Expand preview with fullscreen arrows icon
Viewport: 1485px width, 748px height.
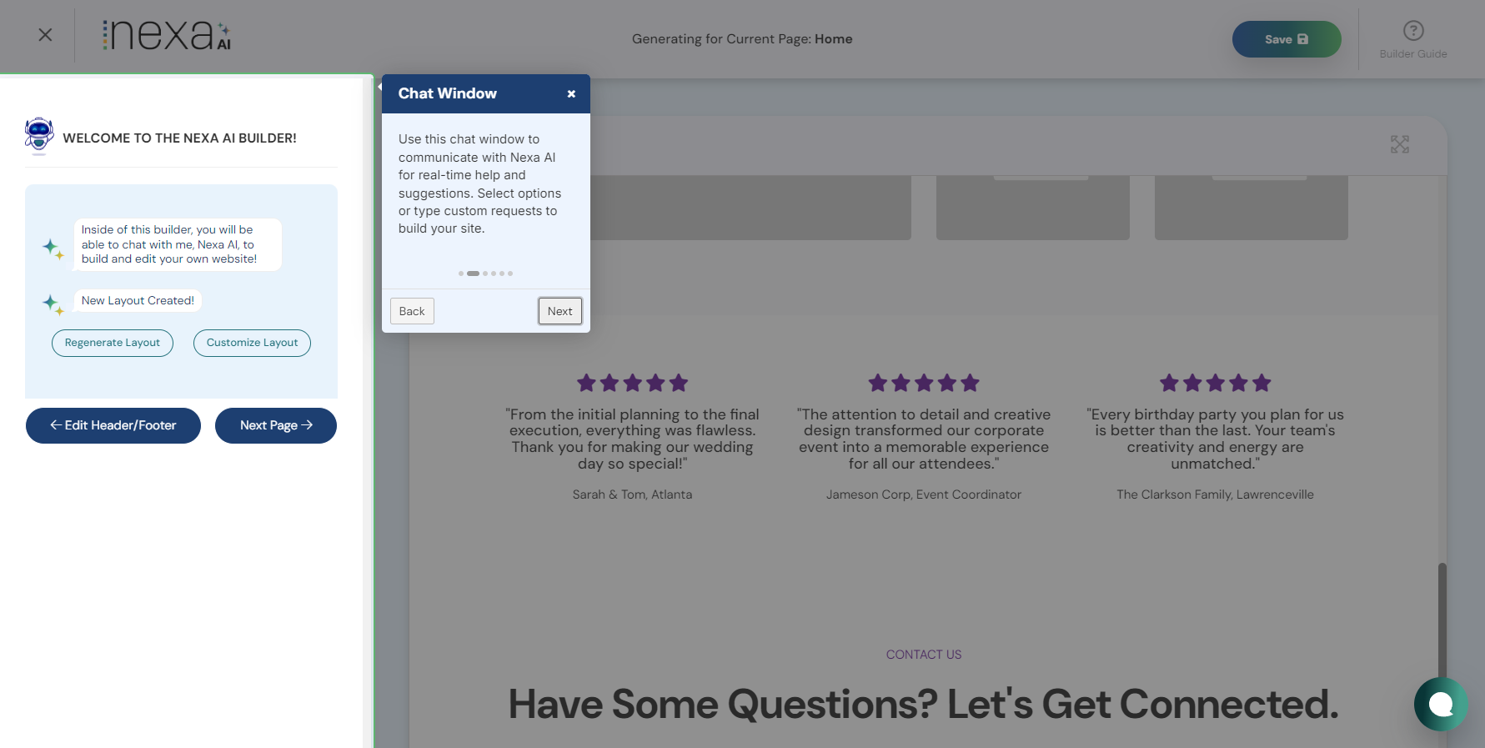pos(1400,144)
